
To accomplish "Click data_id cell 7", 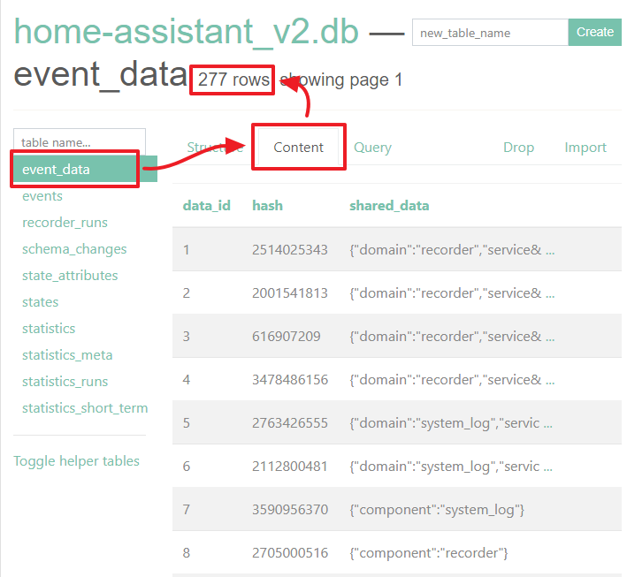I will tap(187, 510).
